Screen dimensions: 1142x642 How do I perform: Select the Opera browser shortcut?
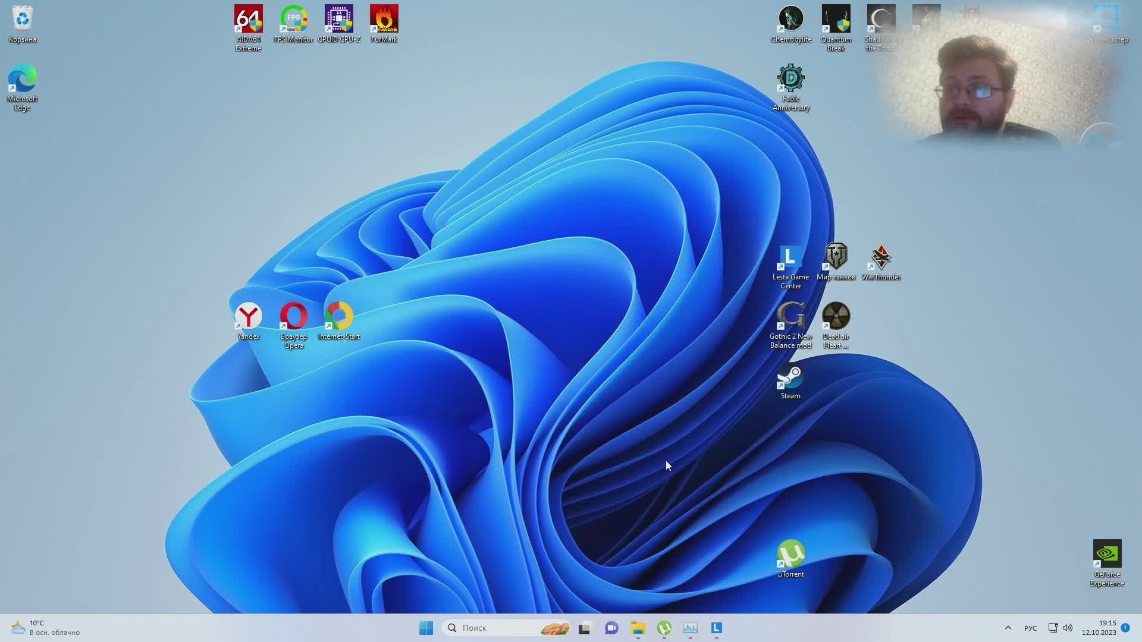pos(293,316)
